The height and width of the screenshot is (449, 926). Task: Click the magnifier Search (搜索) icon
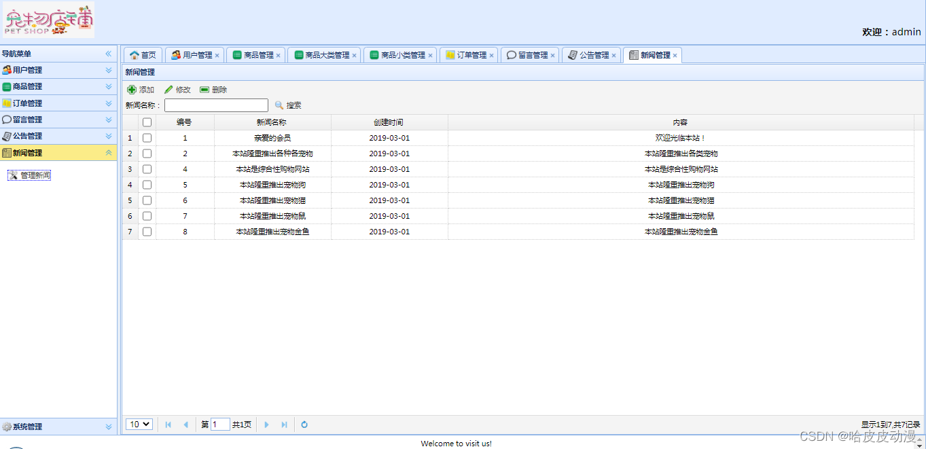pos(279,105)
